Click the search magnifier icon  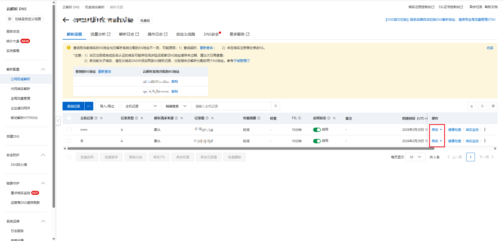tap(275, 106)
